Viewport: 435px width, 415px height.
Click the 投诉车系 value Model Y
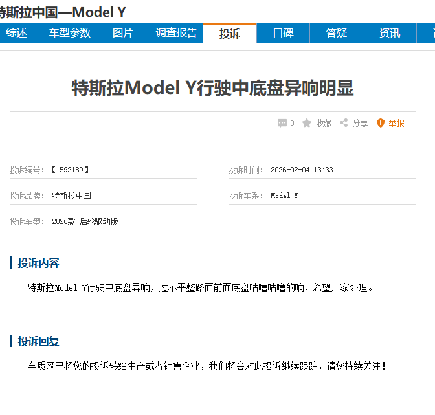[284, 196]
